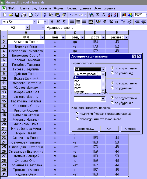Confirm sort with OK button

110,129
